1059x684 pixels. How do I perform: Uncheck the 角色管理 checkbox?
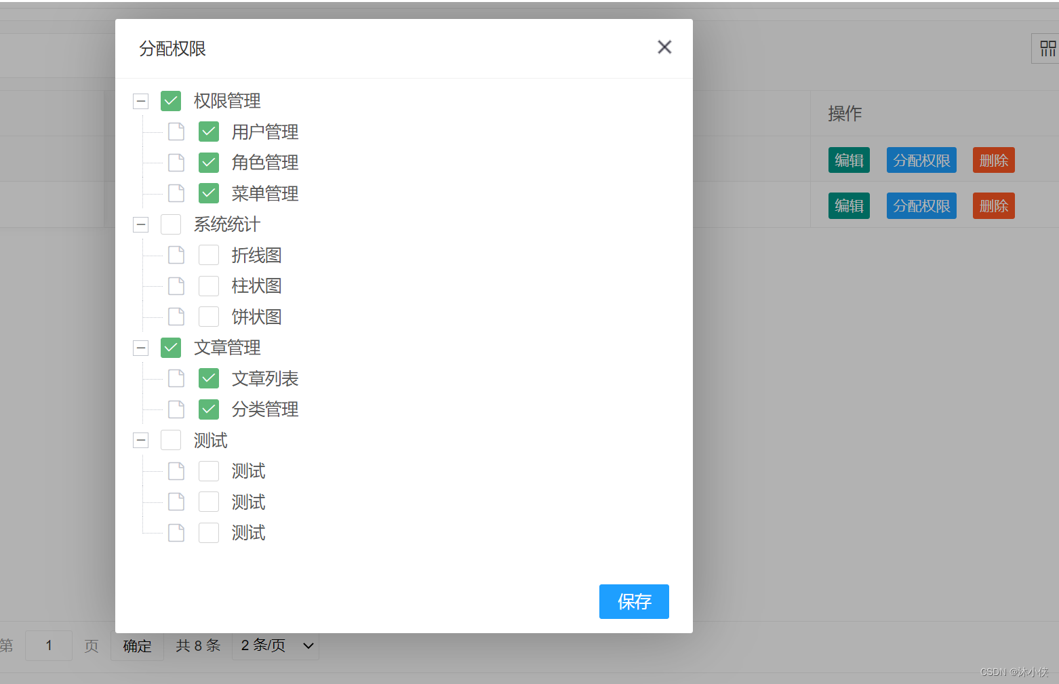(209, 163)
